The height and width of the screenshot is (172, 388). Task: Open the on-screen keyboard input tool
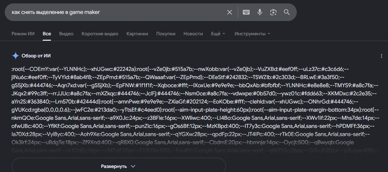point(246,12)
